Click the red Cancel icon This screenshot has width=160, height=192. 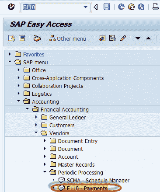pos(141,7)
